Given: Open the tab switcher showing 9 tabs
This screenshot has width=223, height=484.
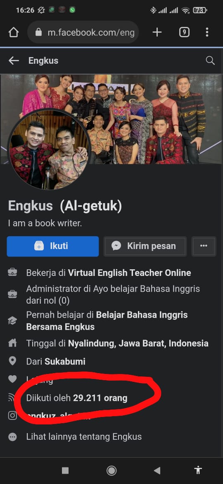Looking at the screenshot, I should point(184,32).
